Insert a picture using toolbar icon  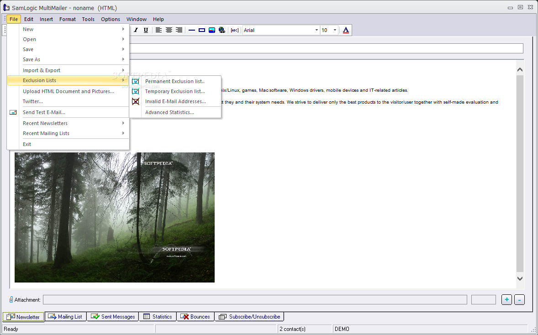[x=212, y=30]
